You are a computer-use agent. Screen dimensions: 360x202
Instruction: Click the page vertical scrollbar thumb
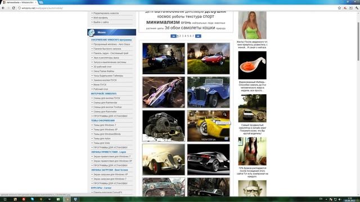(x=359, y=41)
